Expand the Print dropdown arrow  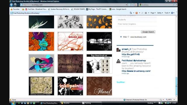(x=149, y=13)
